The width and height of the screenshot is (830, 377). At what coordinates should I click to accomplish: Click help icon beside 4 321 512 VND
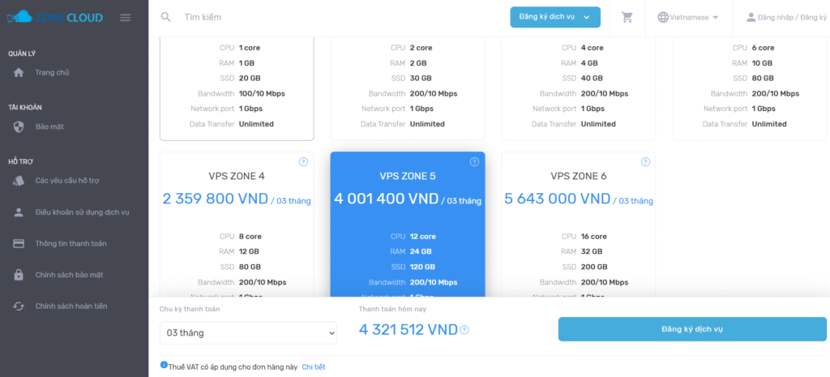pos(464,330)
